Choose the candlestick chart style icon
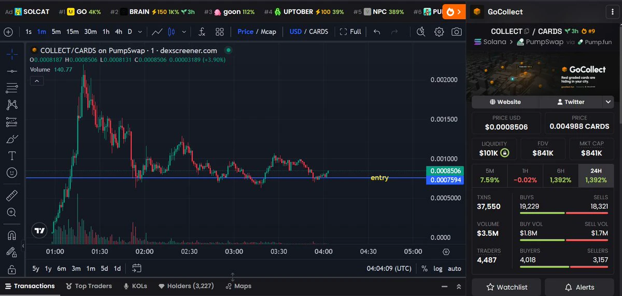Screen dimensions: 622x296 [171, 32]
